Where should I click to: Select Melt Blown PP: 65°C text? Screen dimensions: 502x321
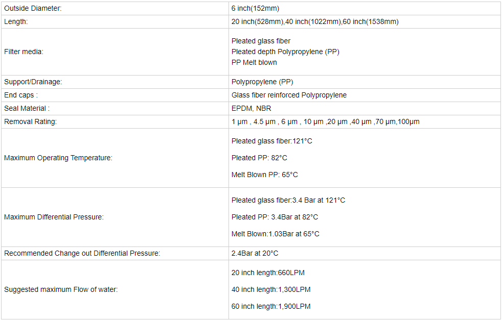(264, 175)
